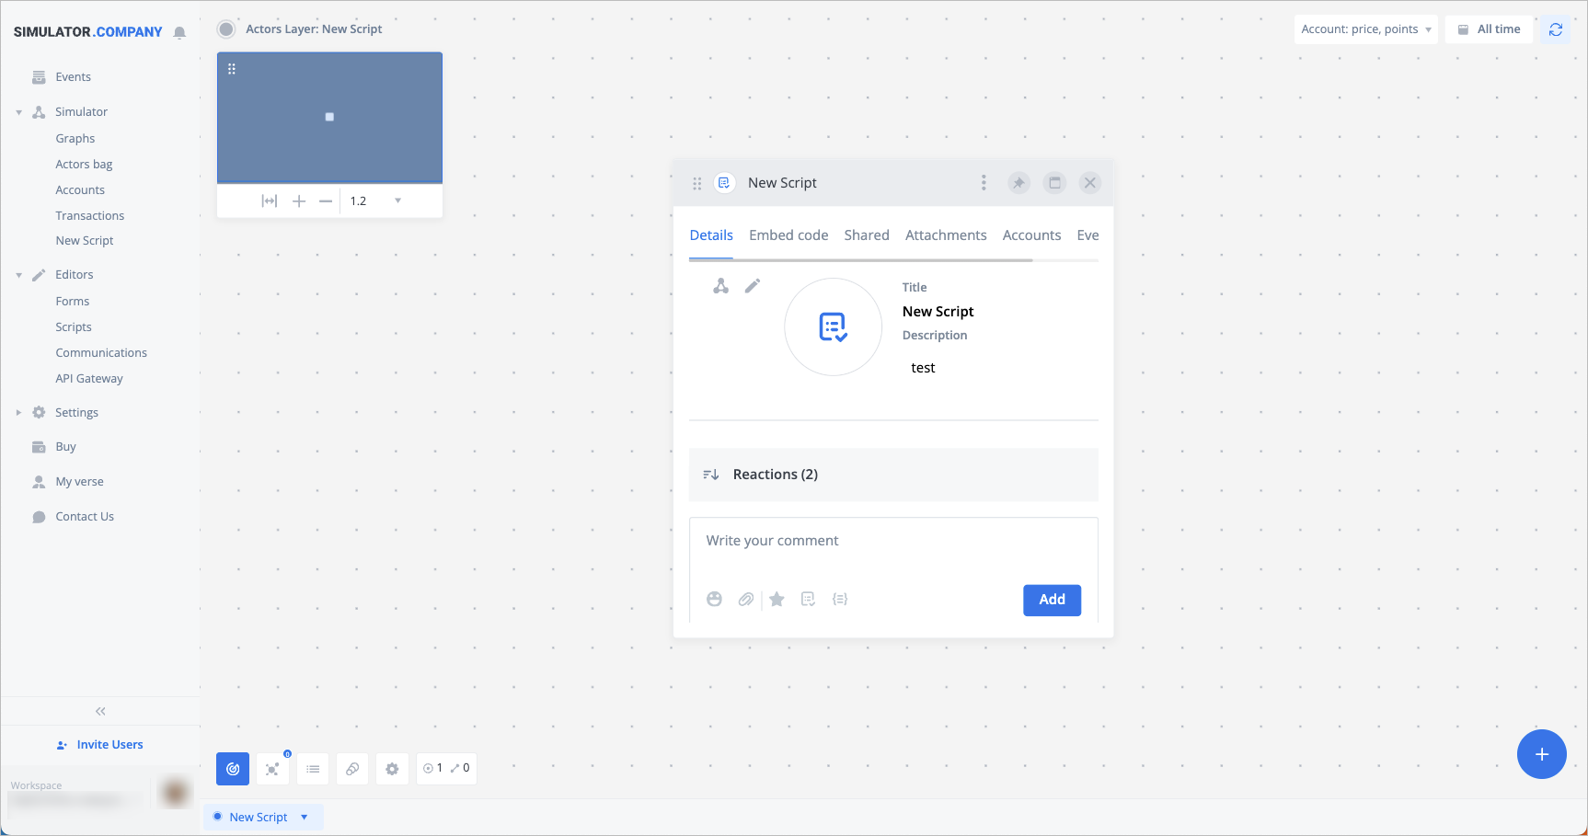The image size is (1588, 836).
Task: Open Transactions in the sidebar
Action: click(90, 216)
